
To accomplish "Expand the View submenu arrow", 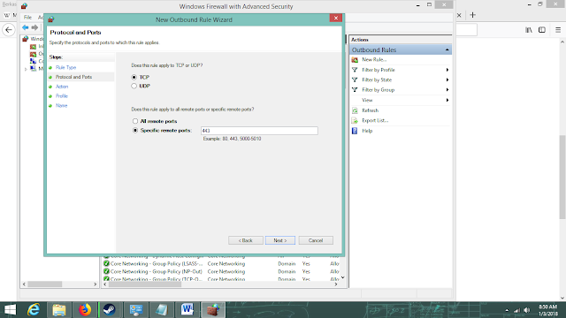I will [447, 100].
